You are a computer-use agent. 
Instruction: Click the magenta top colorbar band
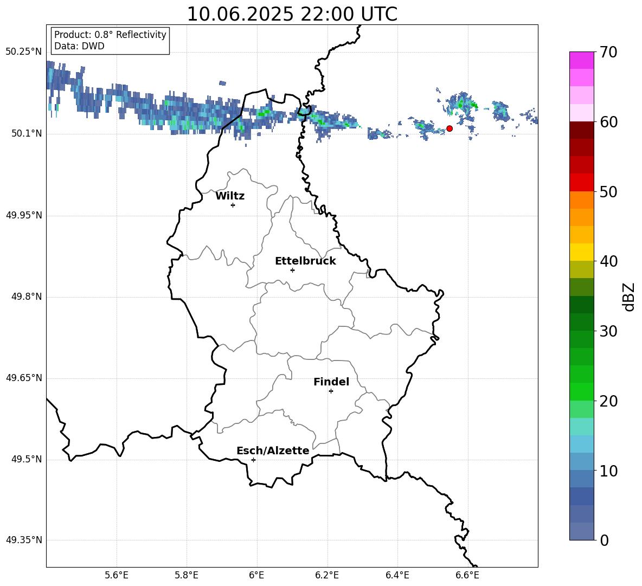[x=582, y=60]
